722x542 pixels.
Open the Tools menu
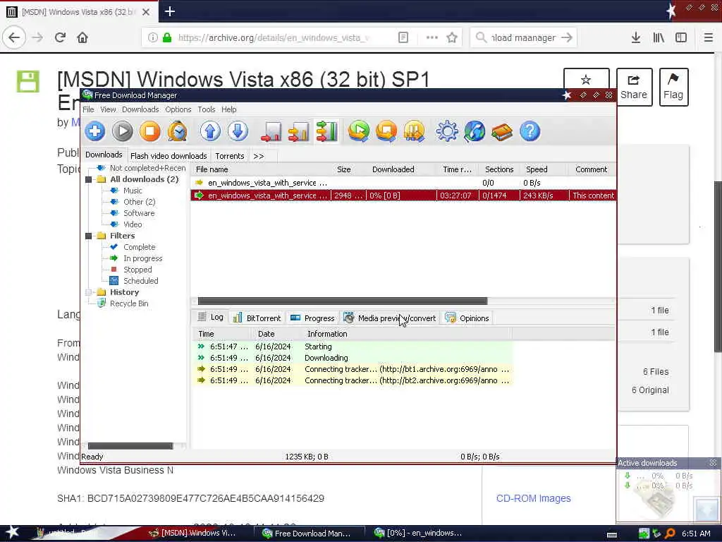207,109
